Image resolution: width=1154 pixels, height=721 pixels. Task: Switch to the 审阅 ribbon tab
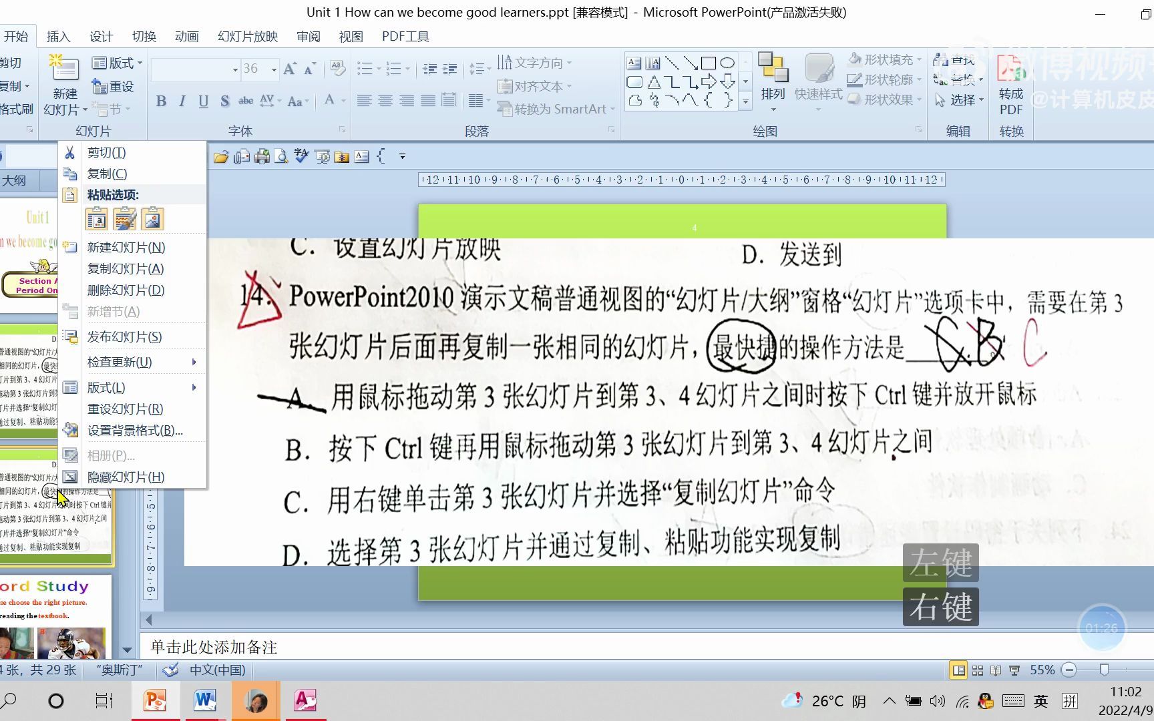click(x=308, y=37)
